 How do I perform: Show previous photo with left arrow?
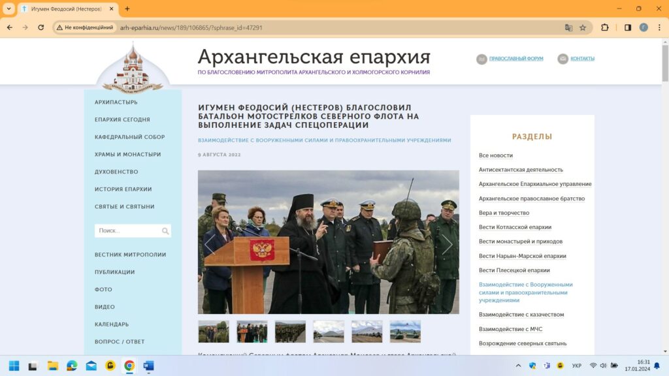(x=210, y=244)
